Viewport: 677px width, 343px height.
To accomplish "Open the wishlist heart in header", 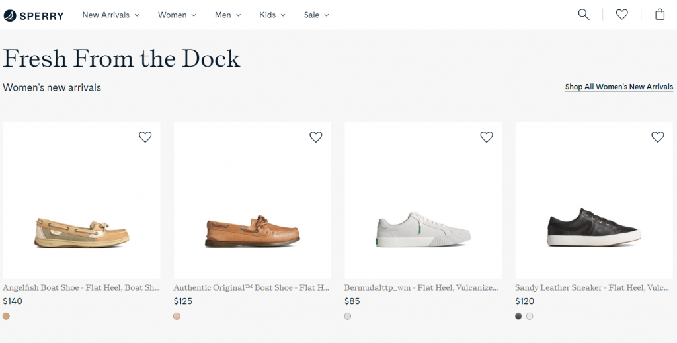I will click(x=621, y=15).
